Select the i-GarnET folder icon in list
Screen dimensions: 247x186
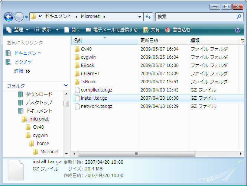[77, 74]
